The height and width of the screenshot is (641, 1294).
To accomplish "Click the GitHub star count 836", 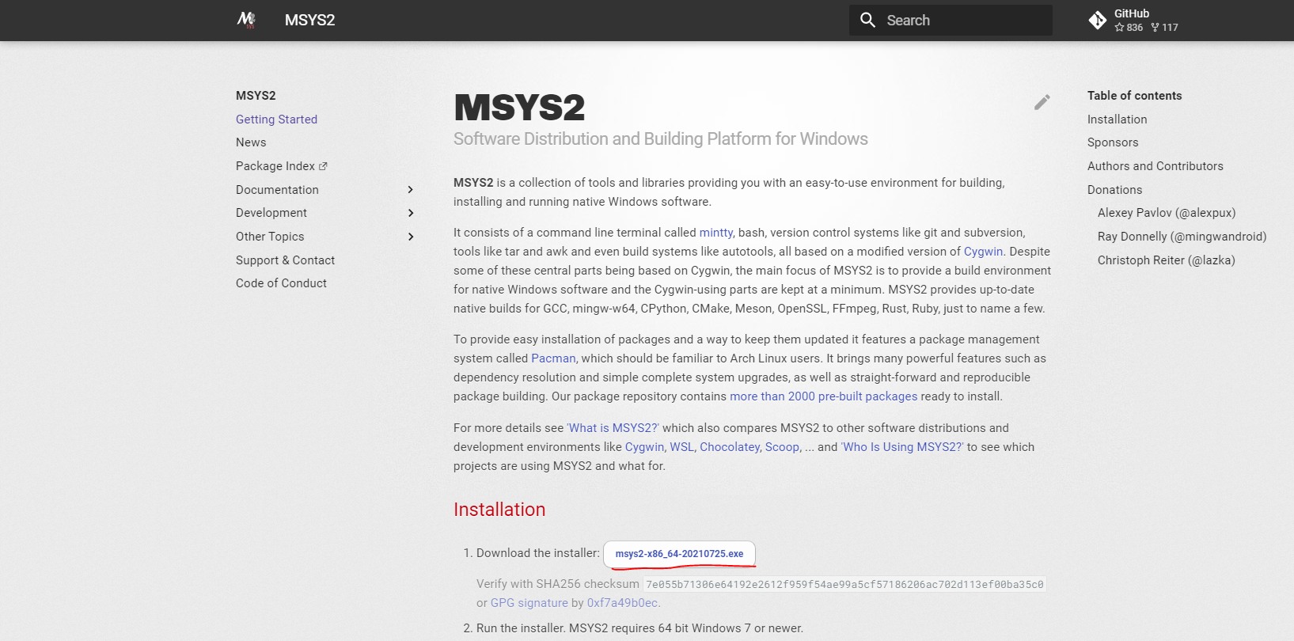I will pos(1129,28).
